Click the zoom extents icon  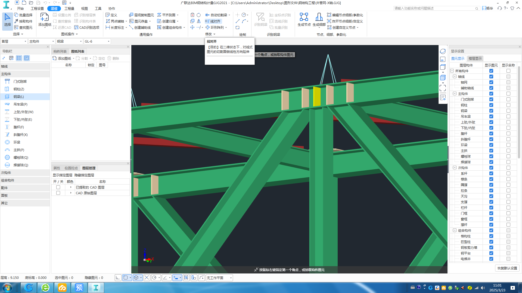click(x=443, y=88)
